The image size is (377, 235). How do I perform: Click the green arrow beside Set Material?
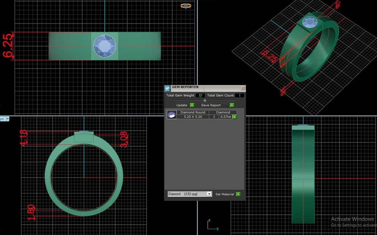click(238, 193)
